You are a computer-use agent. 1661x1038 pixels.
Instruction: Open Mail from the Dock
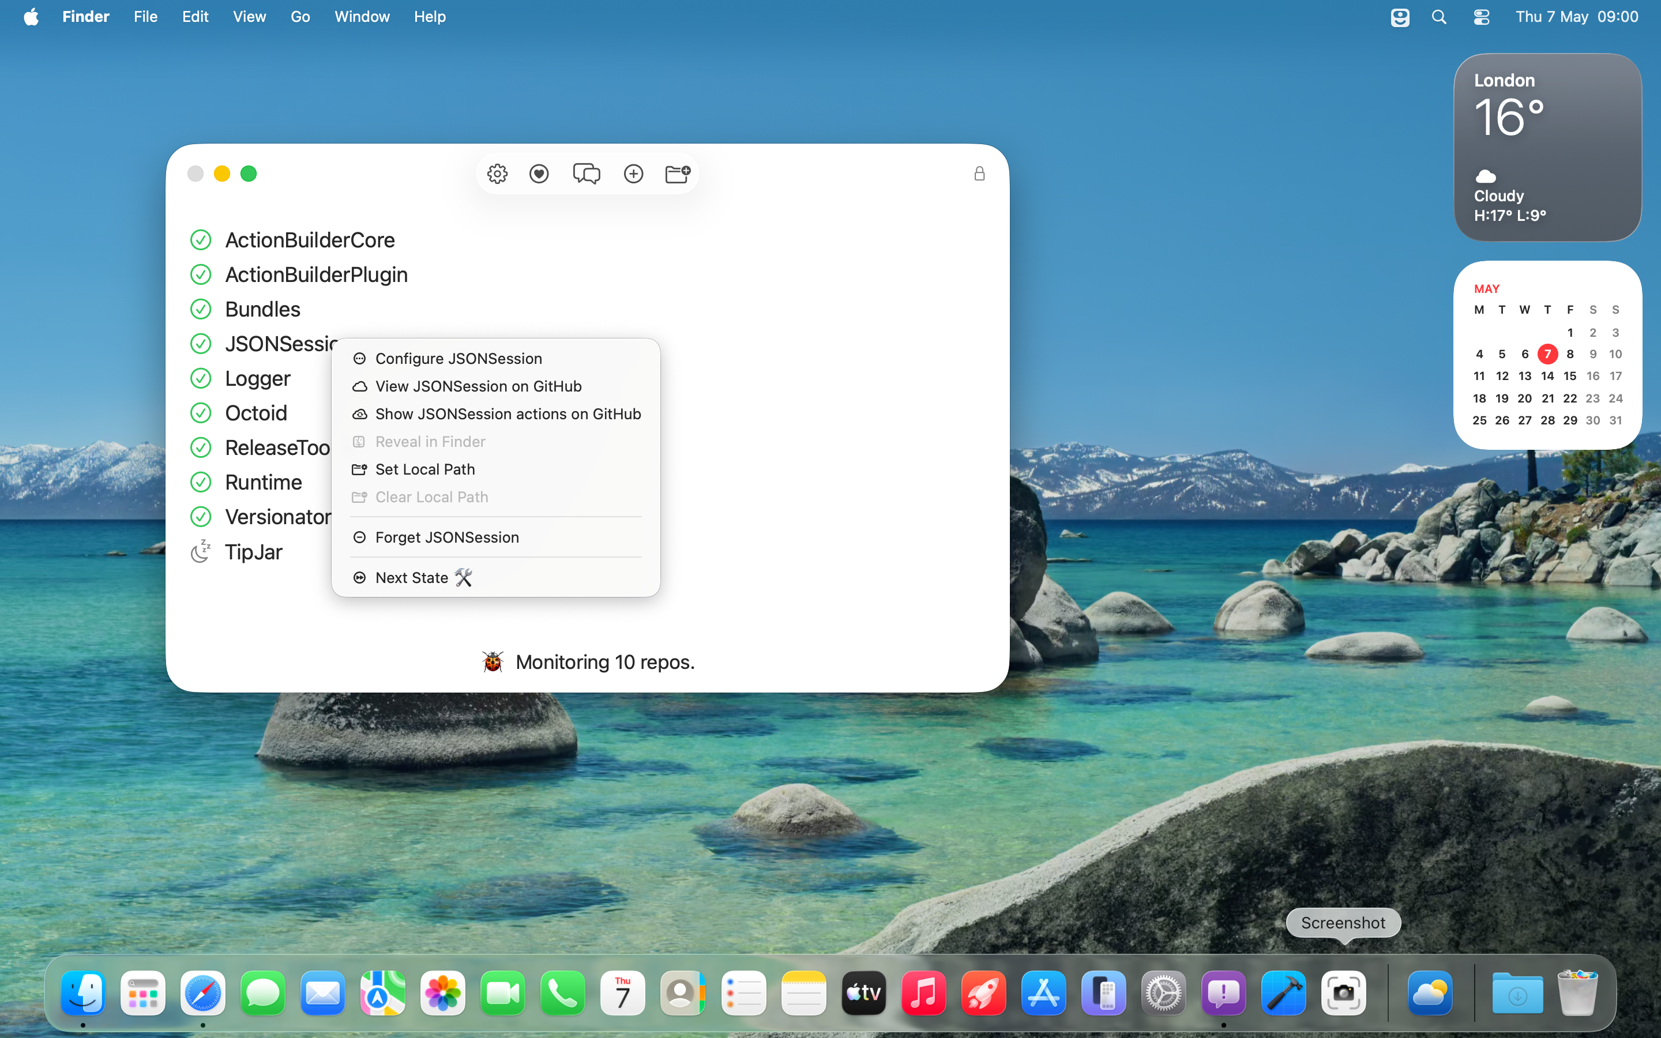pyautogui.click(x=322, y=992)
